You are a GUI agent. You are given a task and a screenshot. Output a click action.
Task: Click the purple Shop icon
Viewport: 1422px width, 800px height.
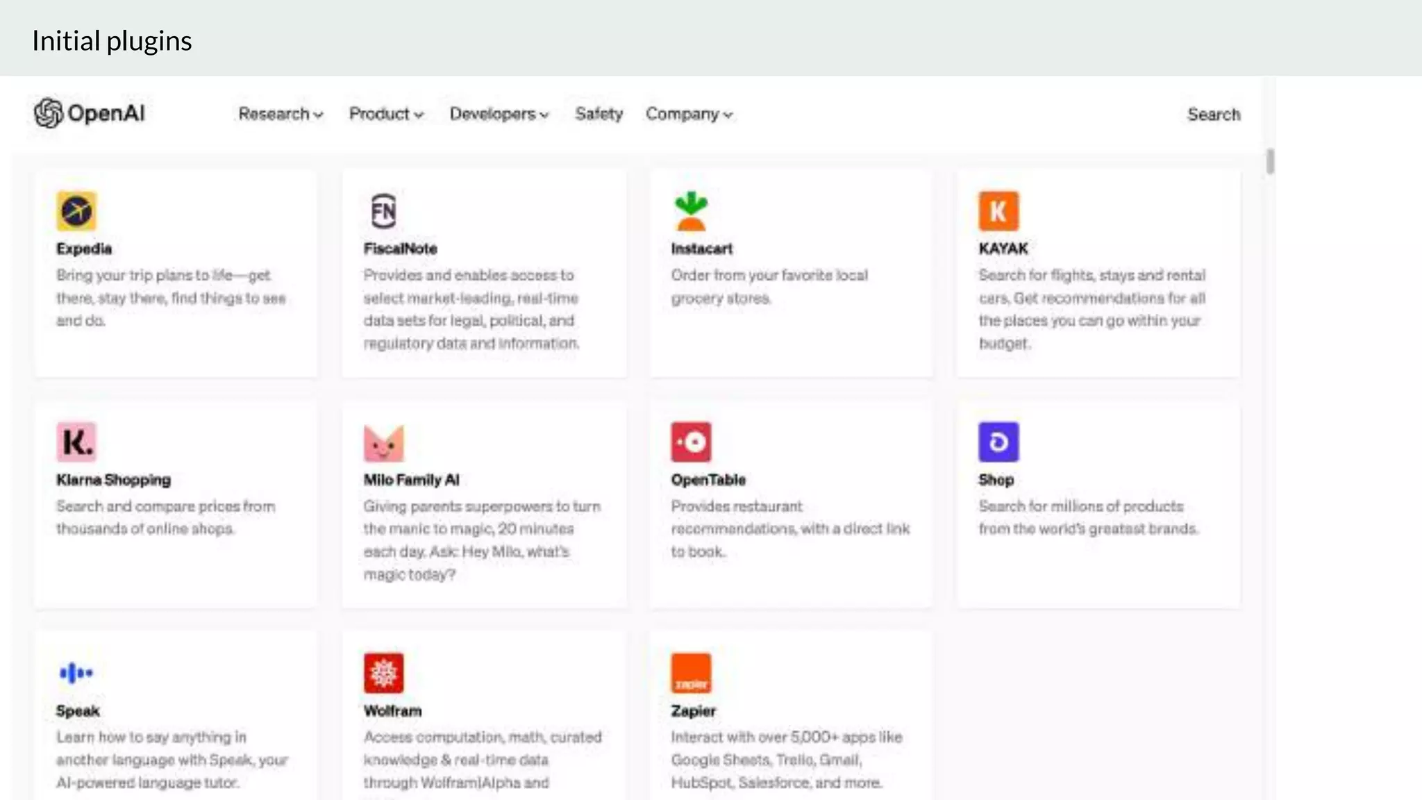coord(998,442)
